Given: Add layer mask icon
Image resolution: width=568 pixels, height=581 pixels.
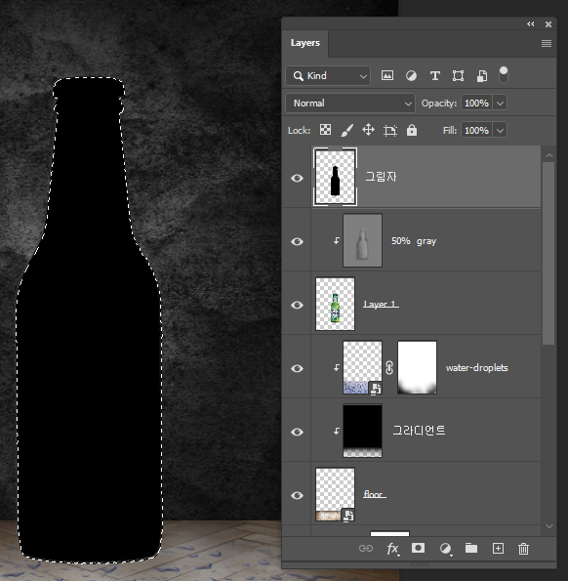Looking at the screenshot, I should click(x=418, y=548).
